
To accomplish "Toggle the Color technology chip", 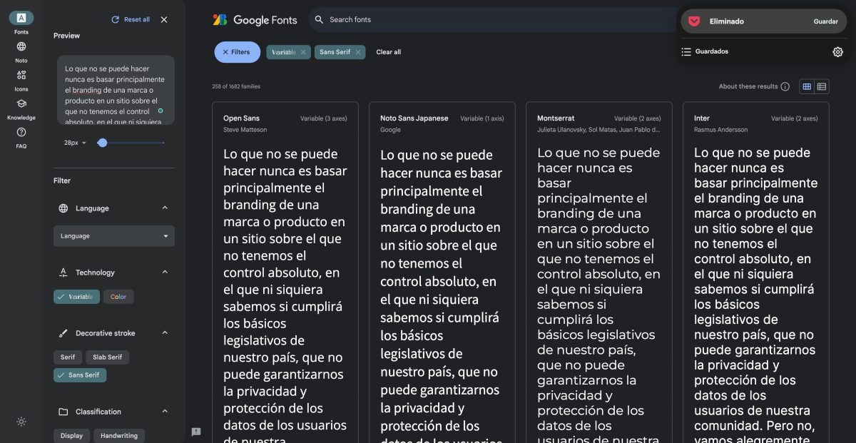I will 118,297.
